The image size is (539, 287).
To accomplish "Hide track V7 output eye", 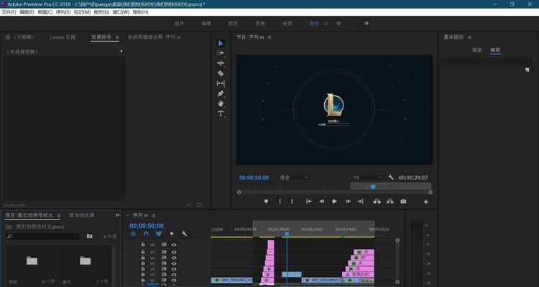I will pyautogui.click(x=174, y=253).
